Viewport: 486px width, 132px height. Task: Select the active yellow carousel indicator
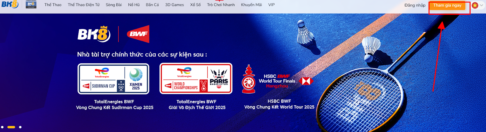click(11, 127)
